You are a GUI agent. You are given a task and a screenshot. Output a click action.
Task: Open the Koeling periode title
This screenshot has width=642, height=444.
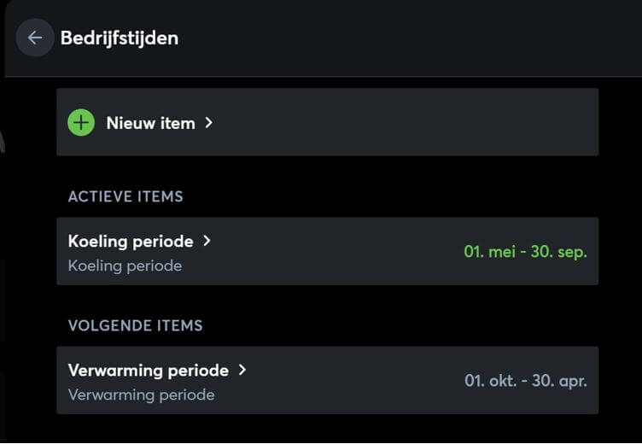click(x=131, y=241)
